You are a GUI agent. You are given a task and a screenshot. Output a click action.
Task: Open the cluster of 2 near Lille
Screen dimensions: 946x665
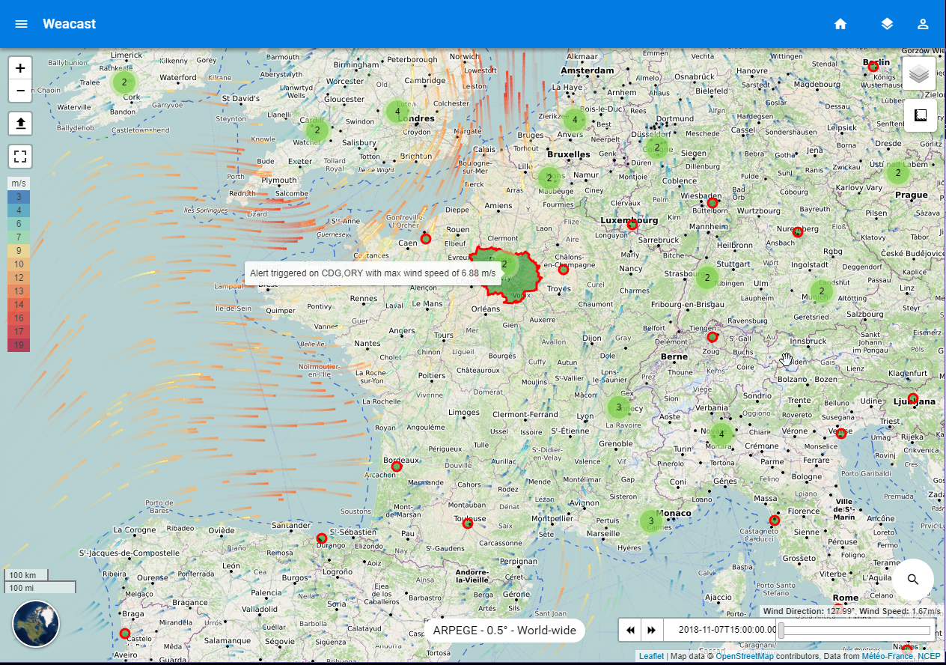pyautogui.click(x=549, y=178)
